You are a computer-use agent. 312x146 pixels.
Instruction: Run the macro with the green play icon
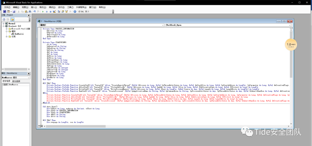[43, 12]
